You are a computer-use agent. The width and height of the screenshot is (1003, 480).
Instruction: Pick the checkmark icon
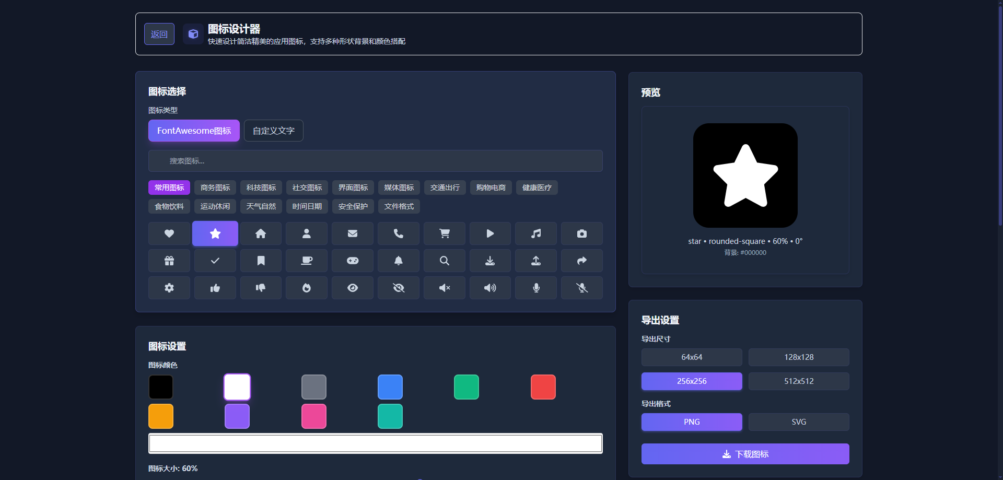coord(215,261)
